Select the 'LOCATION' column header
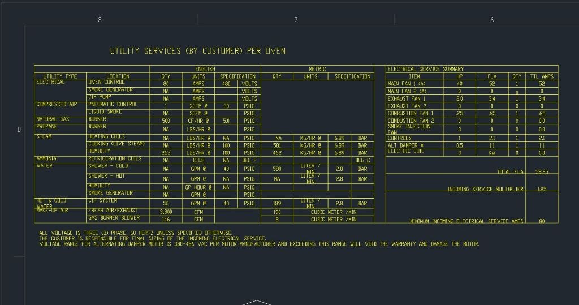Screen dimensions: 579x305 [x=118, y=76]
